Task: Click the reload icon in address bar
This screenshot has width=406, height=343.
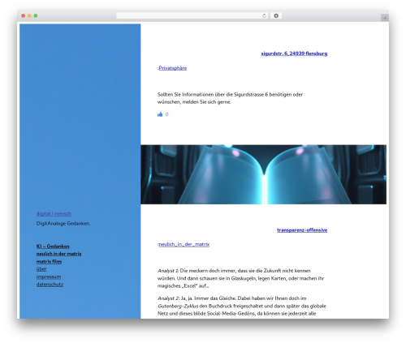Action: (264, 15)
